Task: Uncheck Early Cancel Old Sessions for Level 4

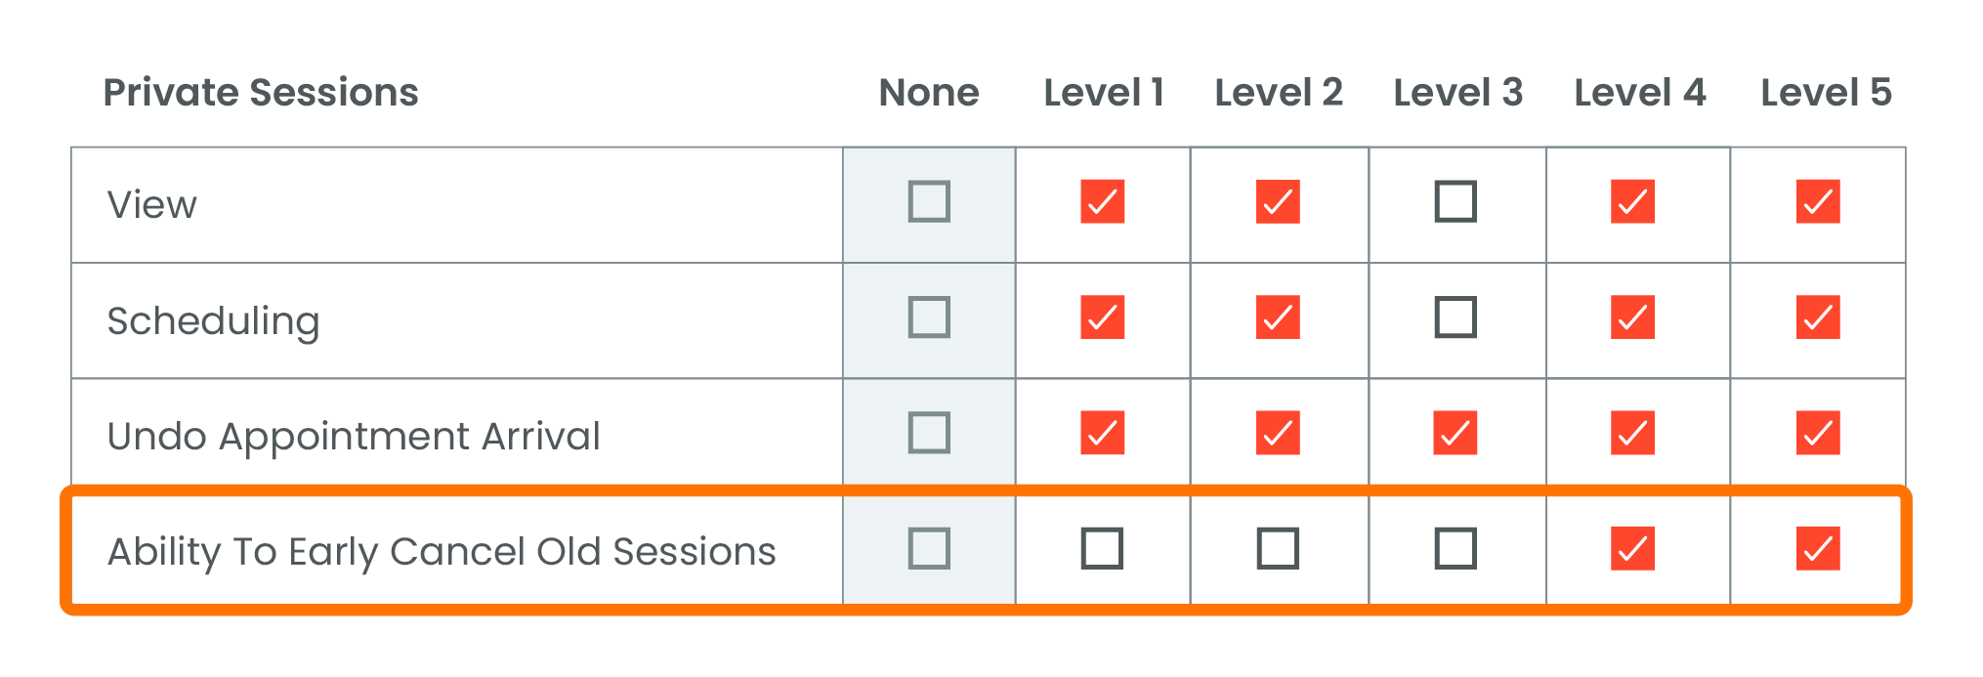Action: click(x=1632, y=549)
